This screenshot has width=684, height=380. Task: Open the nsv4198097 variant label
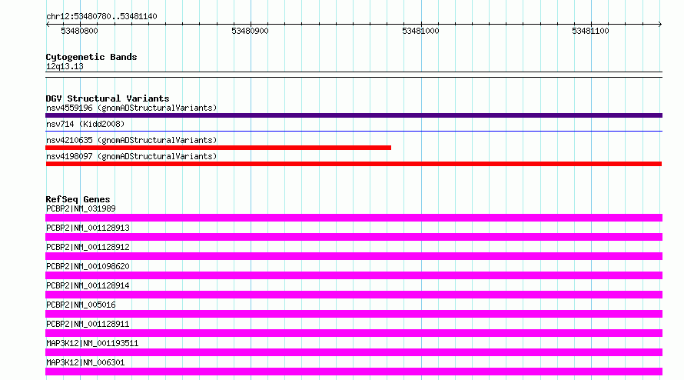point(131,156)
